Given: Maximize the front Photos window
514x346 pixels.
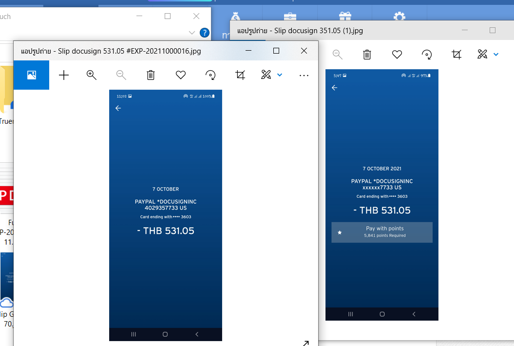Looking at the screenshot, I should point(276,51).
